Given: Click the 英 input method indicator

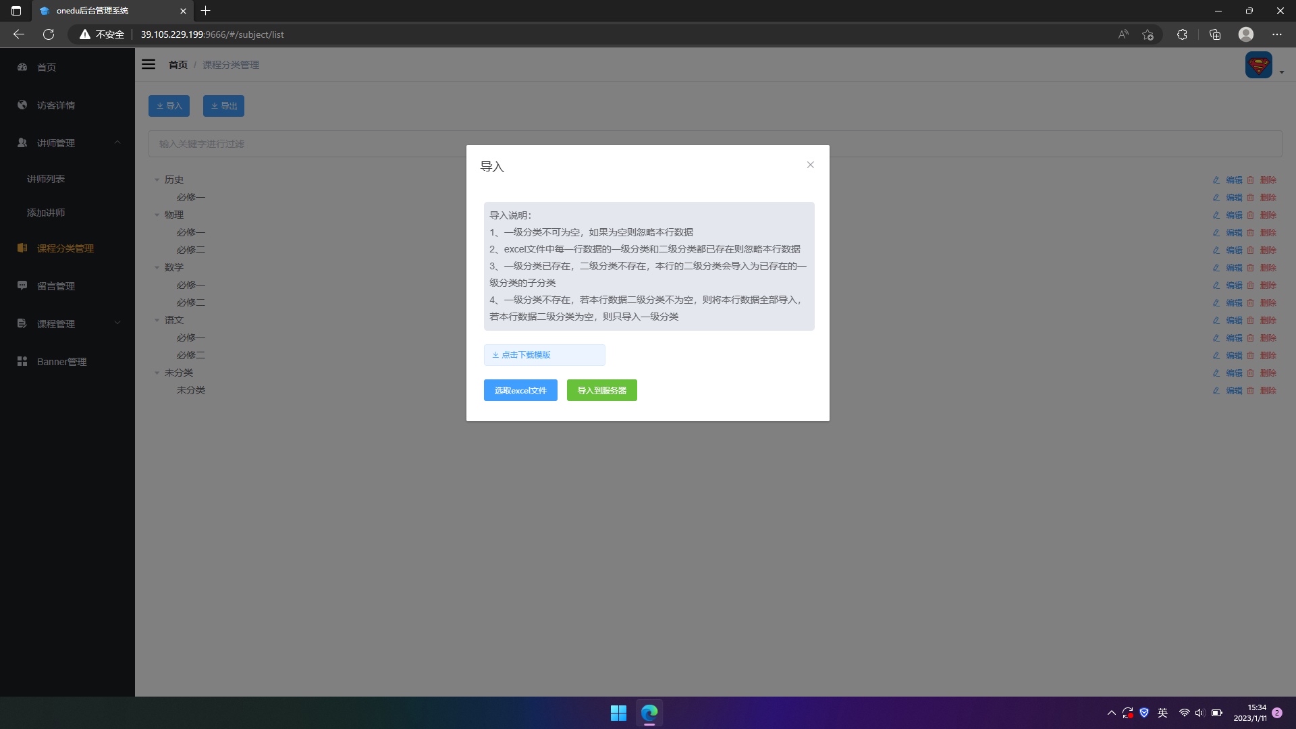Looking at the screenshot, I should click(1162, 713).
